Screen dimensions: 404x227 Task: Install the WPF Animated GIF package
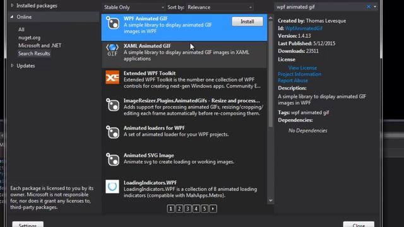[x=247, y=21]
